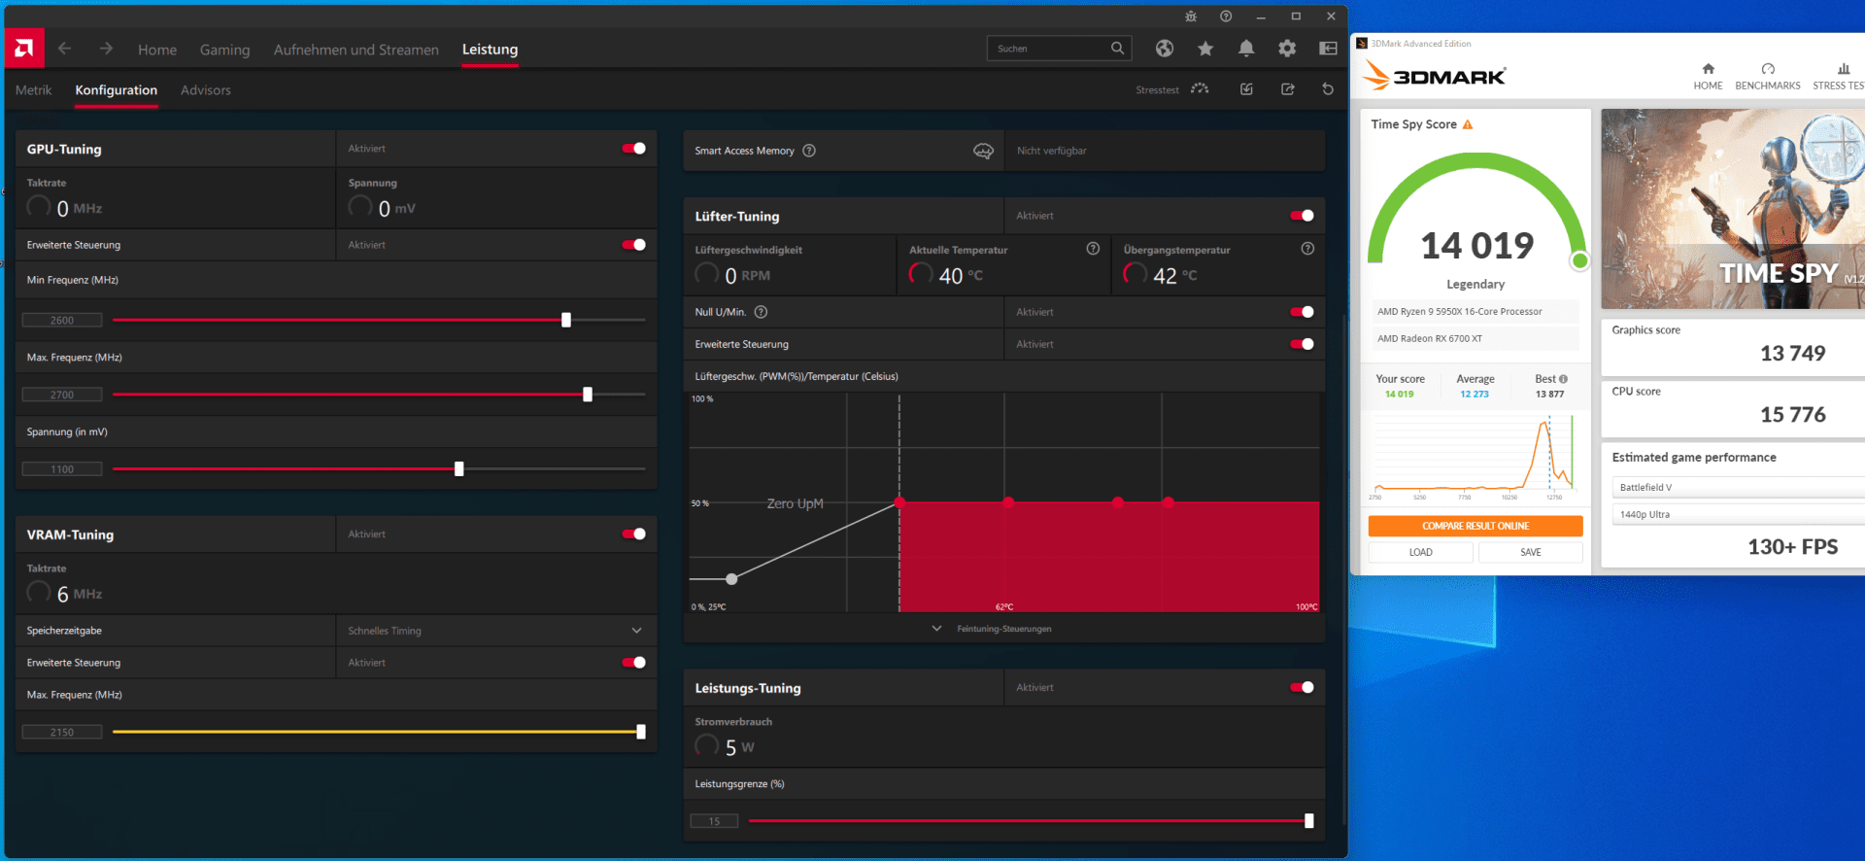This screenshot has width=1865, height=861.
Task: Open help question mark in title bar
Action: click(1226, 17)
